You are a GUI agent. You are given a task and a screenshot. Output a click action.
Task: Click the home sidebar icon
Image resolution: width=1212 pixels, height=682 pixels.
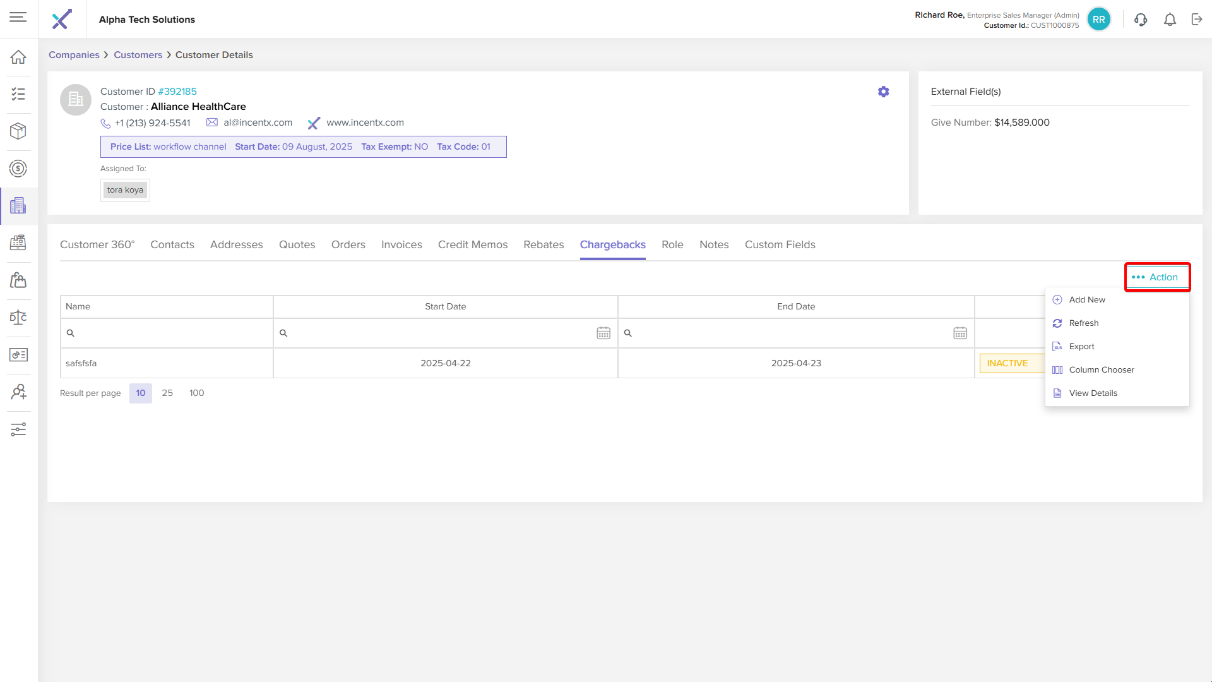[x=18, y=57]
